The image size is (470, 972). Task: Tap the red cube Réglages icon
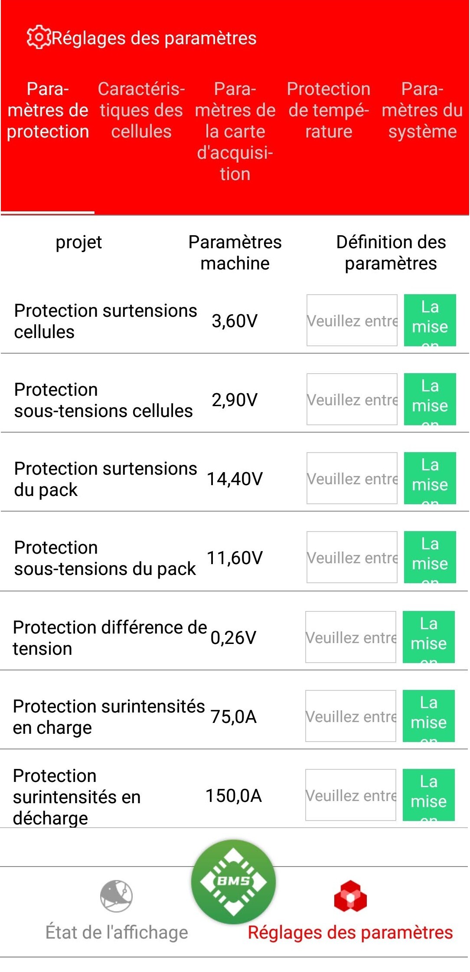click(350, 896)
